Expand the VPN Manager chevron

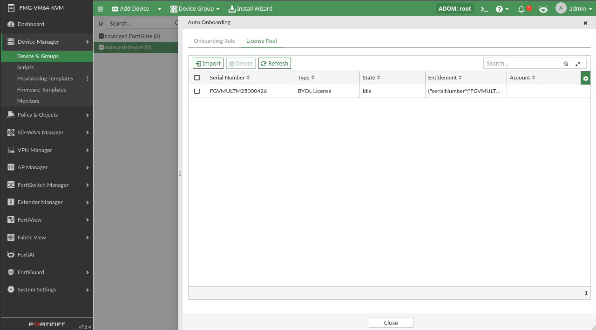pyautogui.click(x=88, y=150)
